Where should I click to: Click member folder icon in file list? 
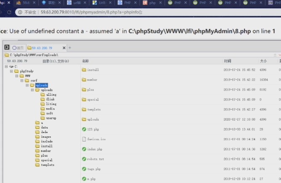pyautogui.click(x=84, y=80)
